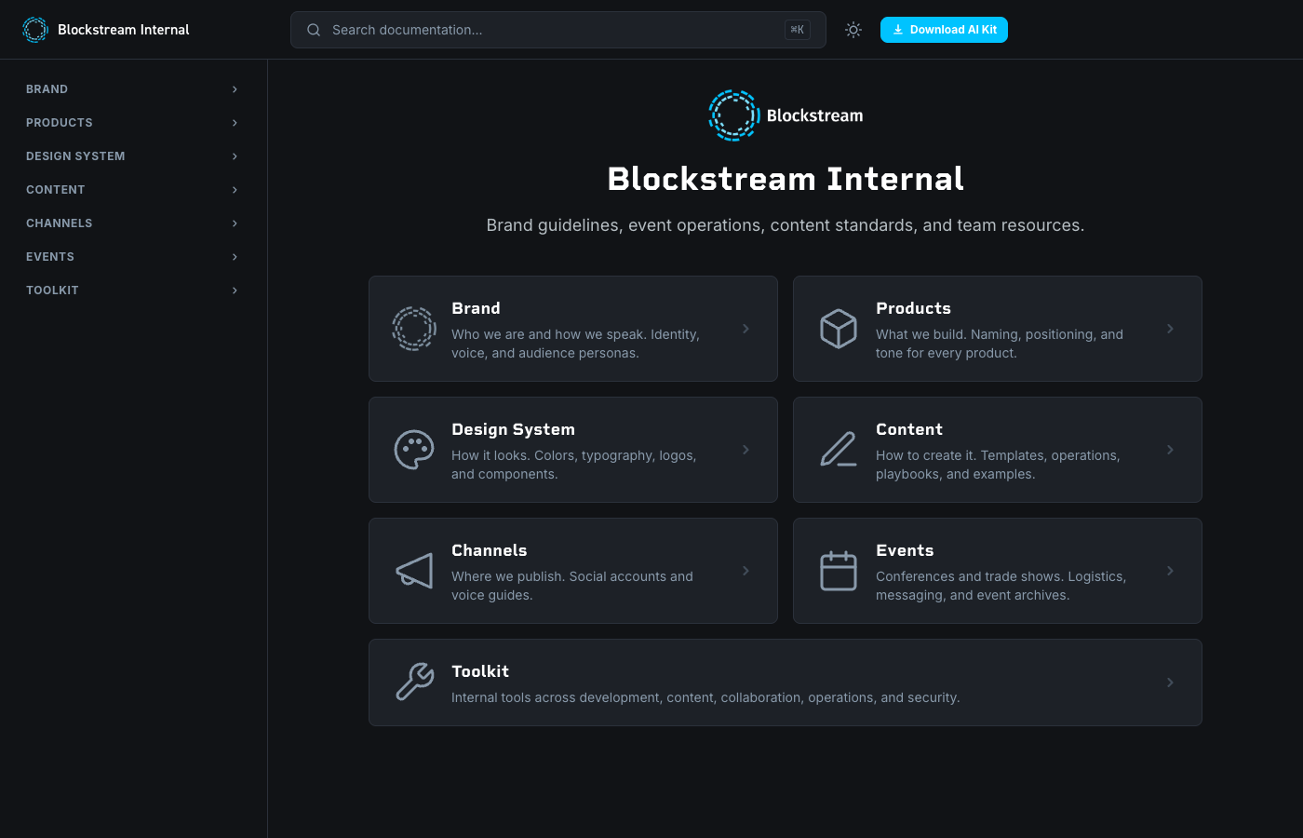Toggle the light/dark theme sun icon

tap(853, 30)
